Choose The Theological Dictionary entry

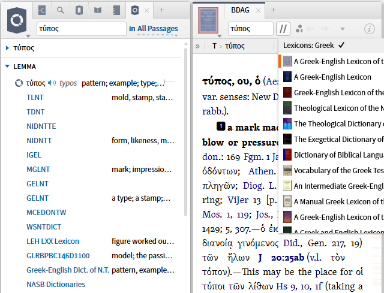click(331, 124)
